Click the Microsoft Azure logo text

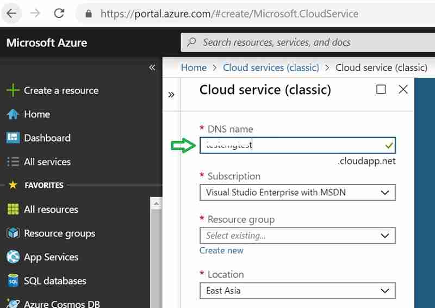pos(47,43)
